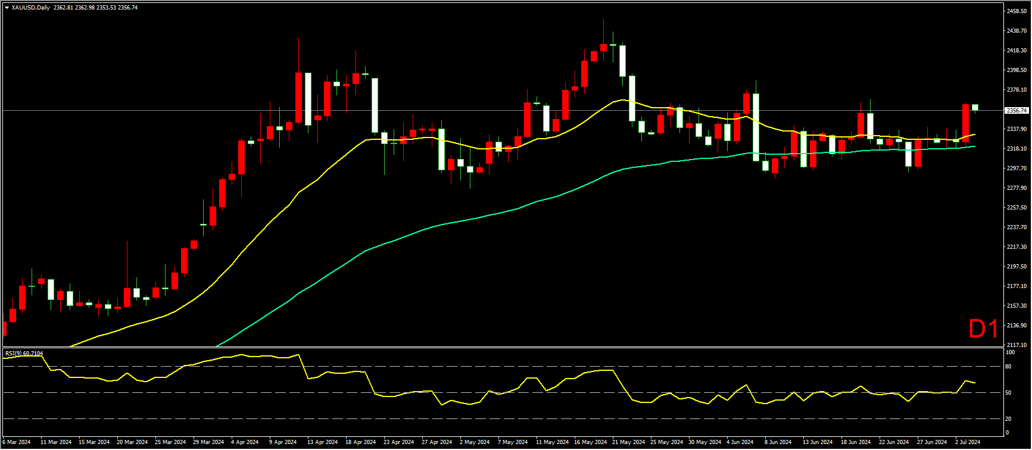The height and width of the screenshot is (450, 1032).
Task: Click the RSI(9) 60.7104 indicator label
Action: 24,353
